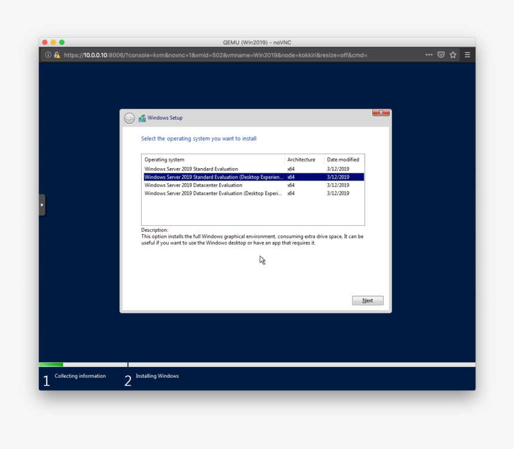
Task: Close the macOS window with red button
Action: point(45,43)
